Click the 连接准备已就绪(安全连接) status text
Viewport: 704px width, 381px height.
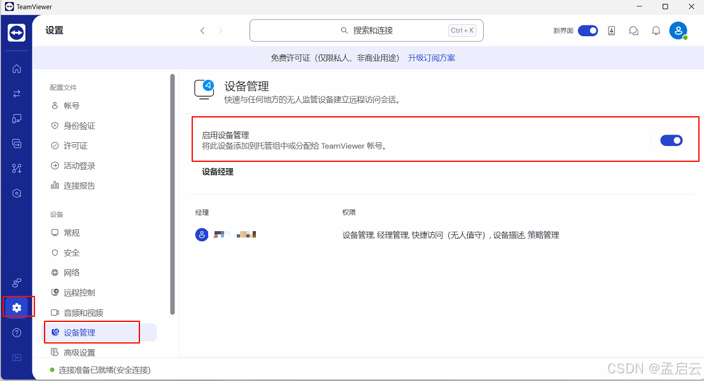(104, 370)
